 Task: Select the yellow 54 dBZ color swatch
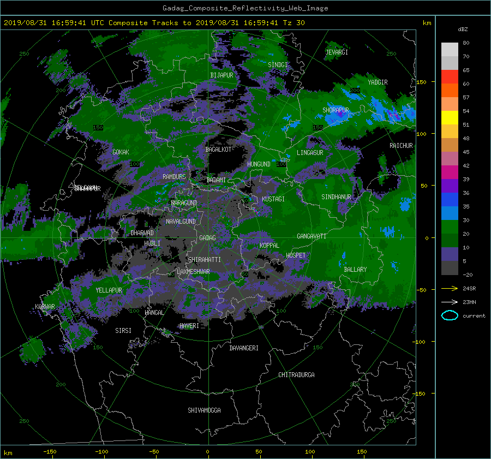(x=450, y=117)
